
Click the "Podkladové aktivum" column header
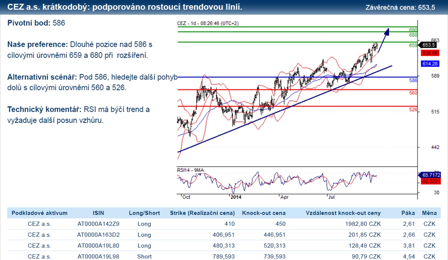pos(39,213)
